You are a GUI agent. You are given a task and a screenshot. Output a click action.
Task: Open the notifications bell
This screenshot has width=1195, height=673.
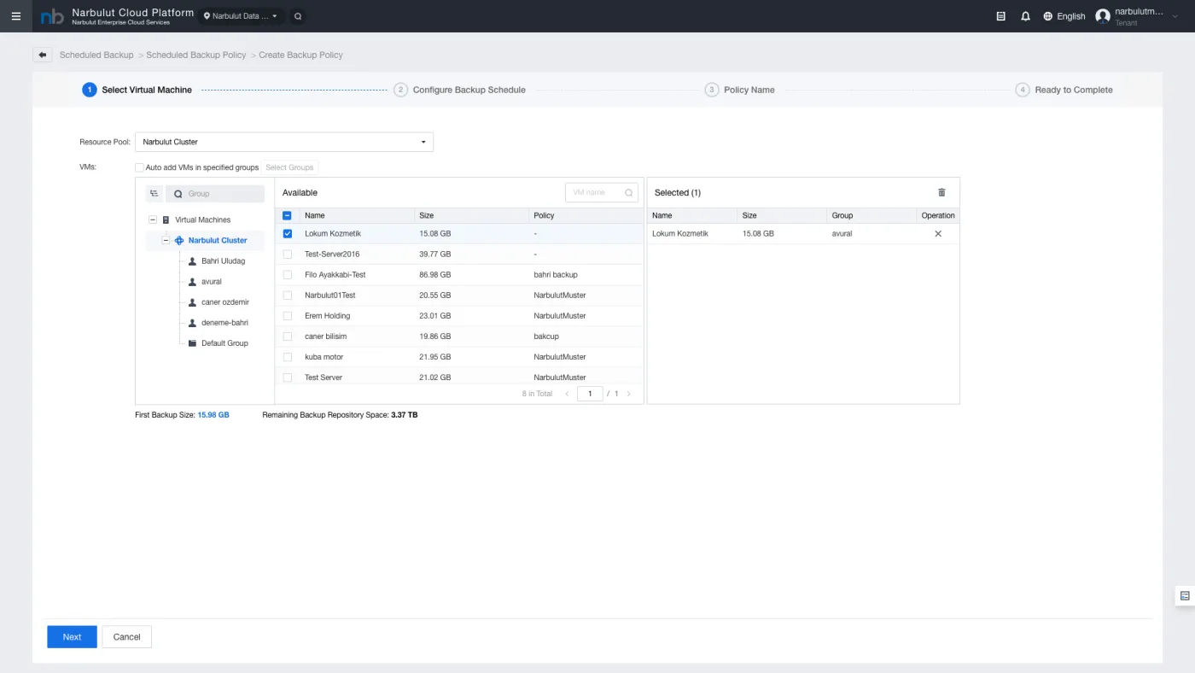[x=1026, y=16]
